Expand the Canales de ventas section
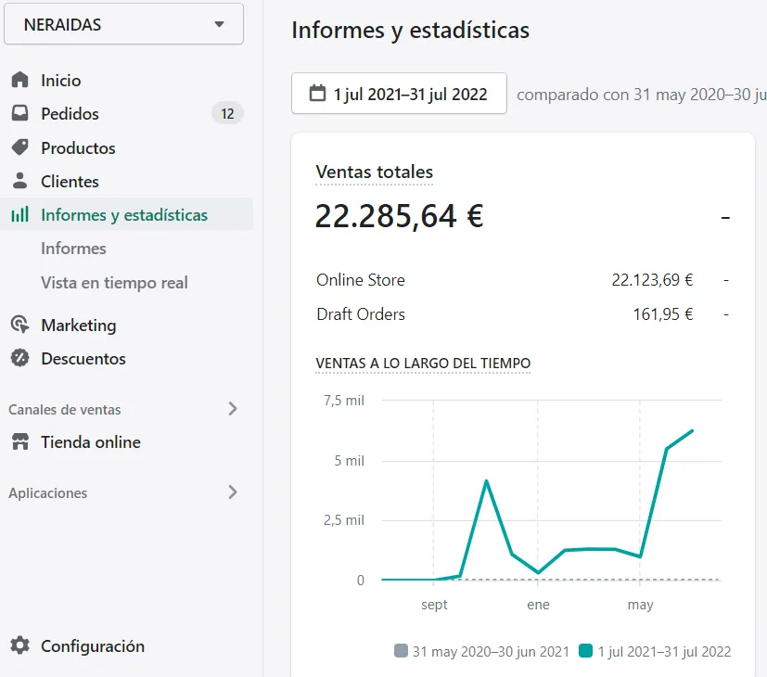The image size is (767, 677). tap(233, 409)
